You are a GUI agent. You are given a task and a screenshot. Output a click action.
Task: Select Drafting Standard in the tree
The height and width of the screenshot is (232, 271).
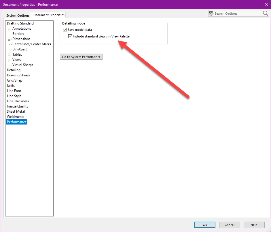(20, 23)
